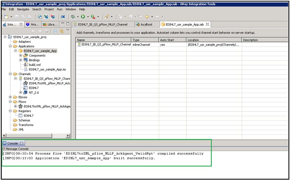Click the Save toolbar icon

17,17
